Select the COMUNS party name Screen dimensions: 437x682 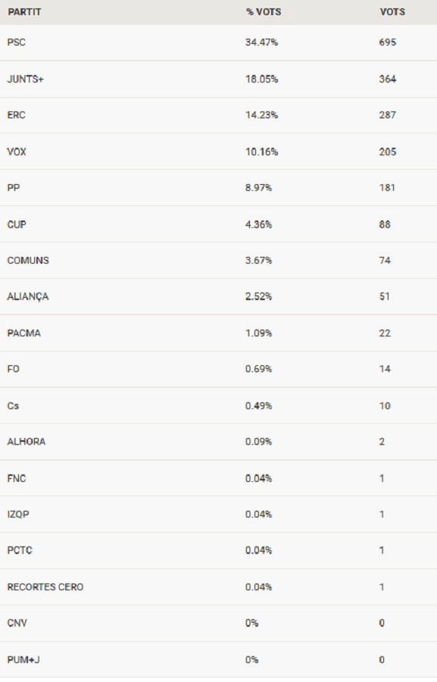28,261
